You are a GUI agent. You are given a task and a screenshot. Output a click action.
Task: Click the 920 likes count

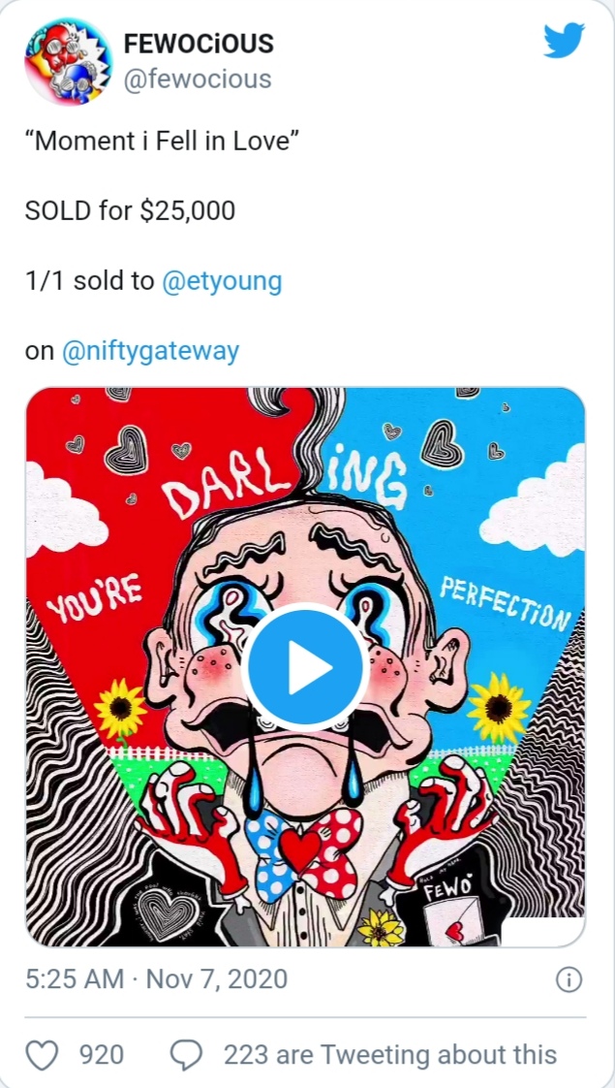[x=102, y=1055]
